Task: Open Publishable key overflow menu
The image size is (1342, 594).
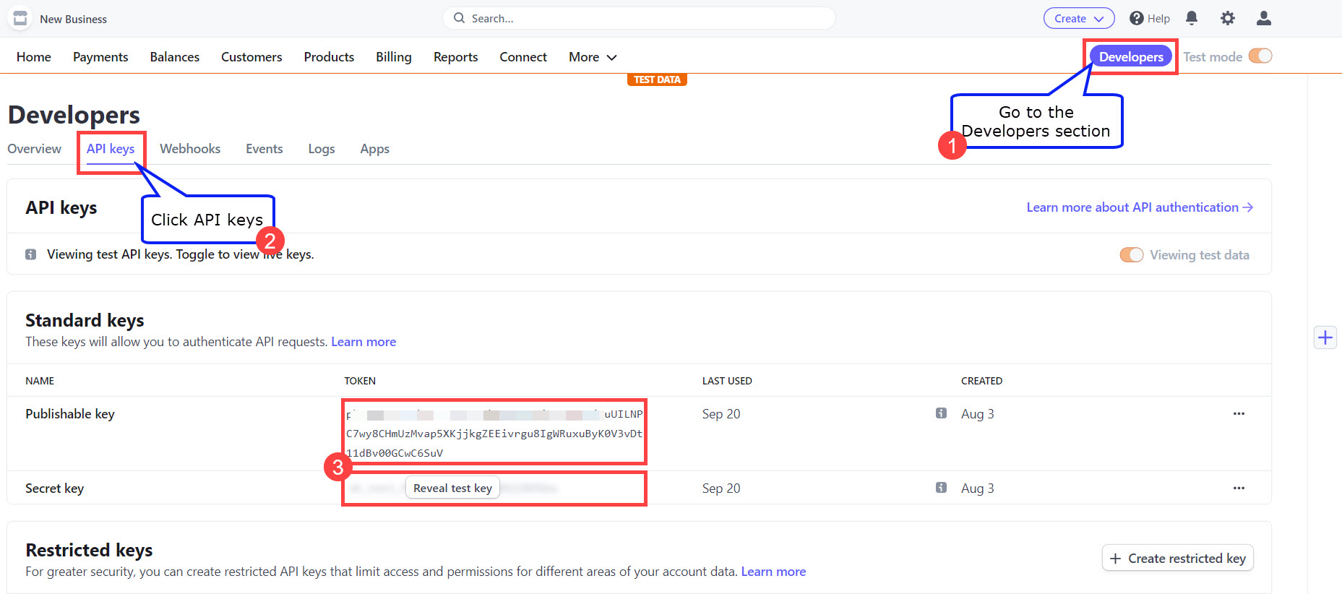Action: click(x=1239, y=414)
